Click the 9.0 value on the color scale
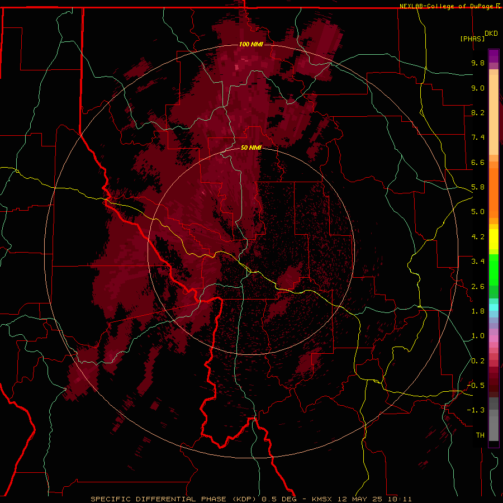 tap(478, 88)
